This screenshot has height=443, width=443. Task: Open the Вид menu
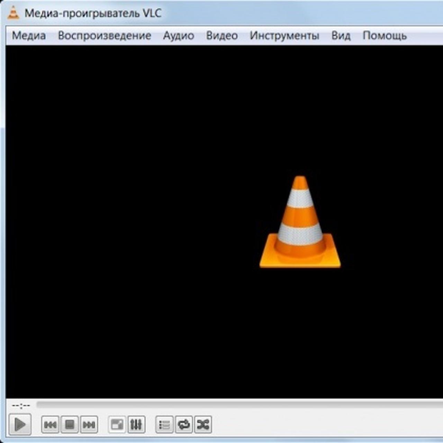pyautogui.click(x=341, y=36)
